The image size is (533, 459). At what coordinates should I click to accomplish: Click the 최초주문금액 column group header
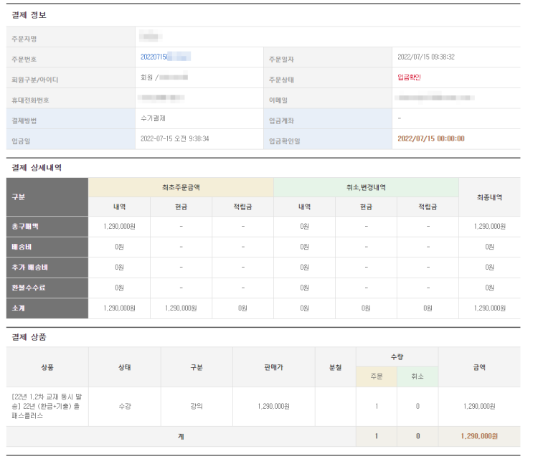tap(181, 187)
